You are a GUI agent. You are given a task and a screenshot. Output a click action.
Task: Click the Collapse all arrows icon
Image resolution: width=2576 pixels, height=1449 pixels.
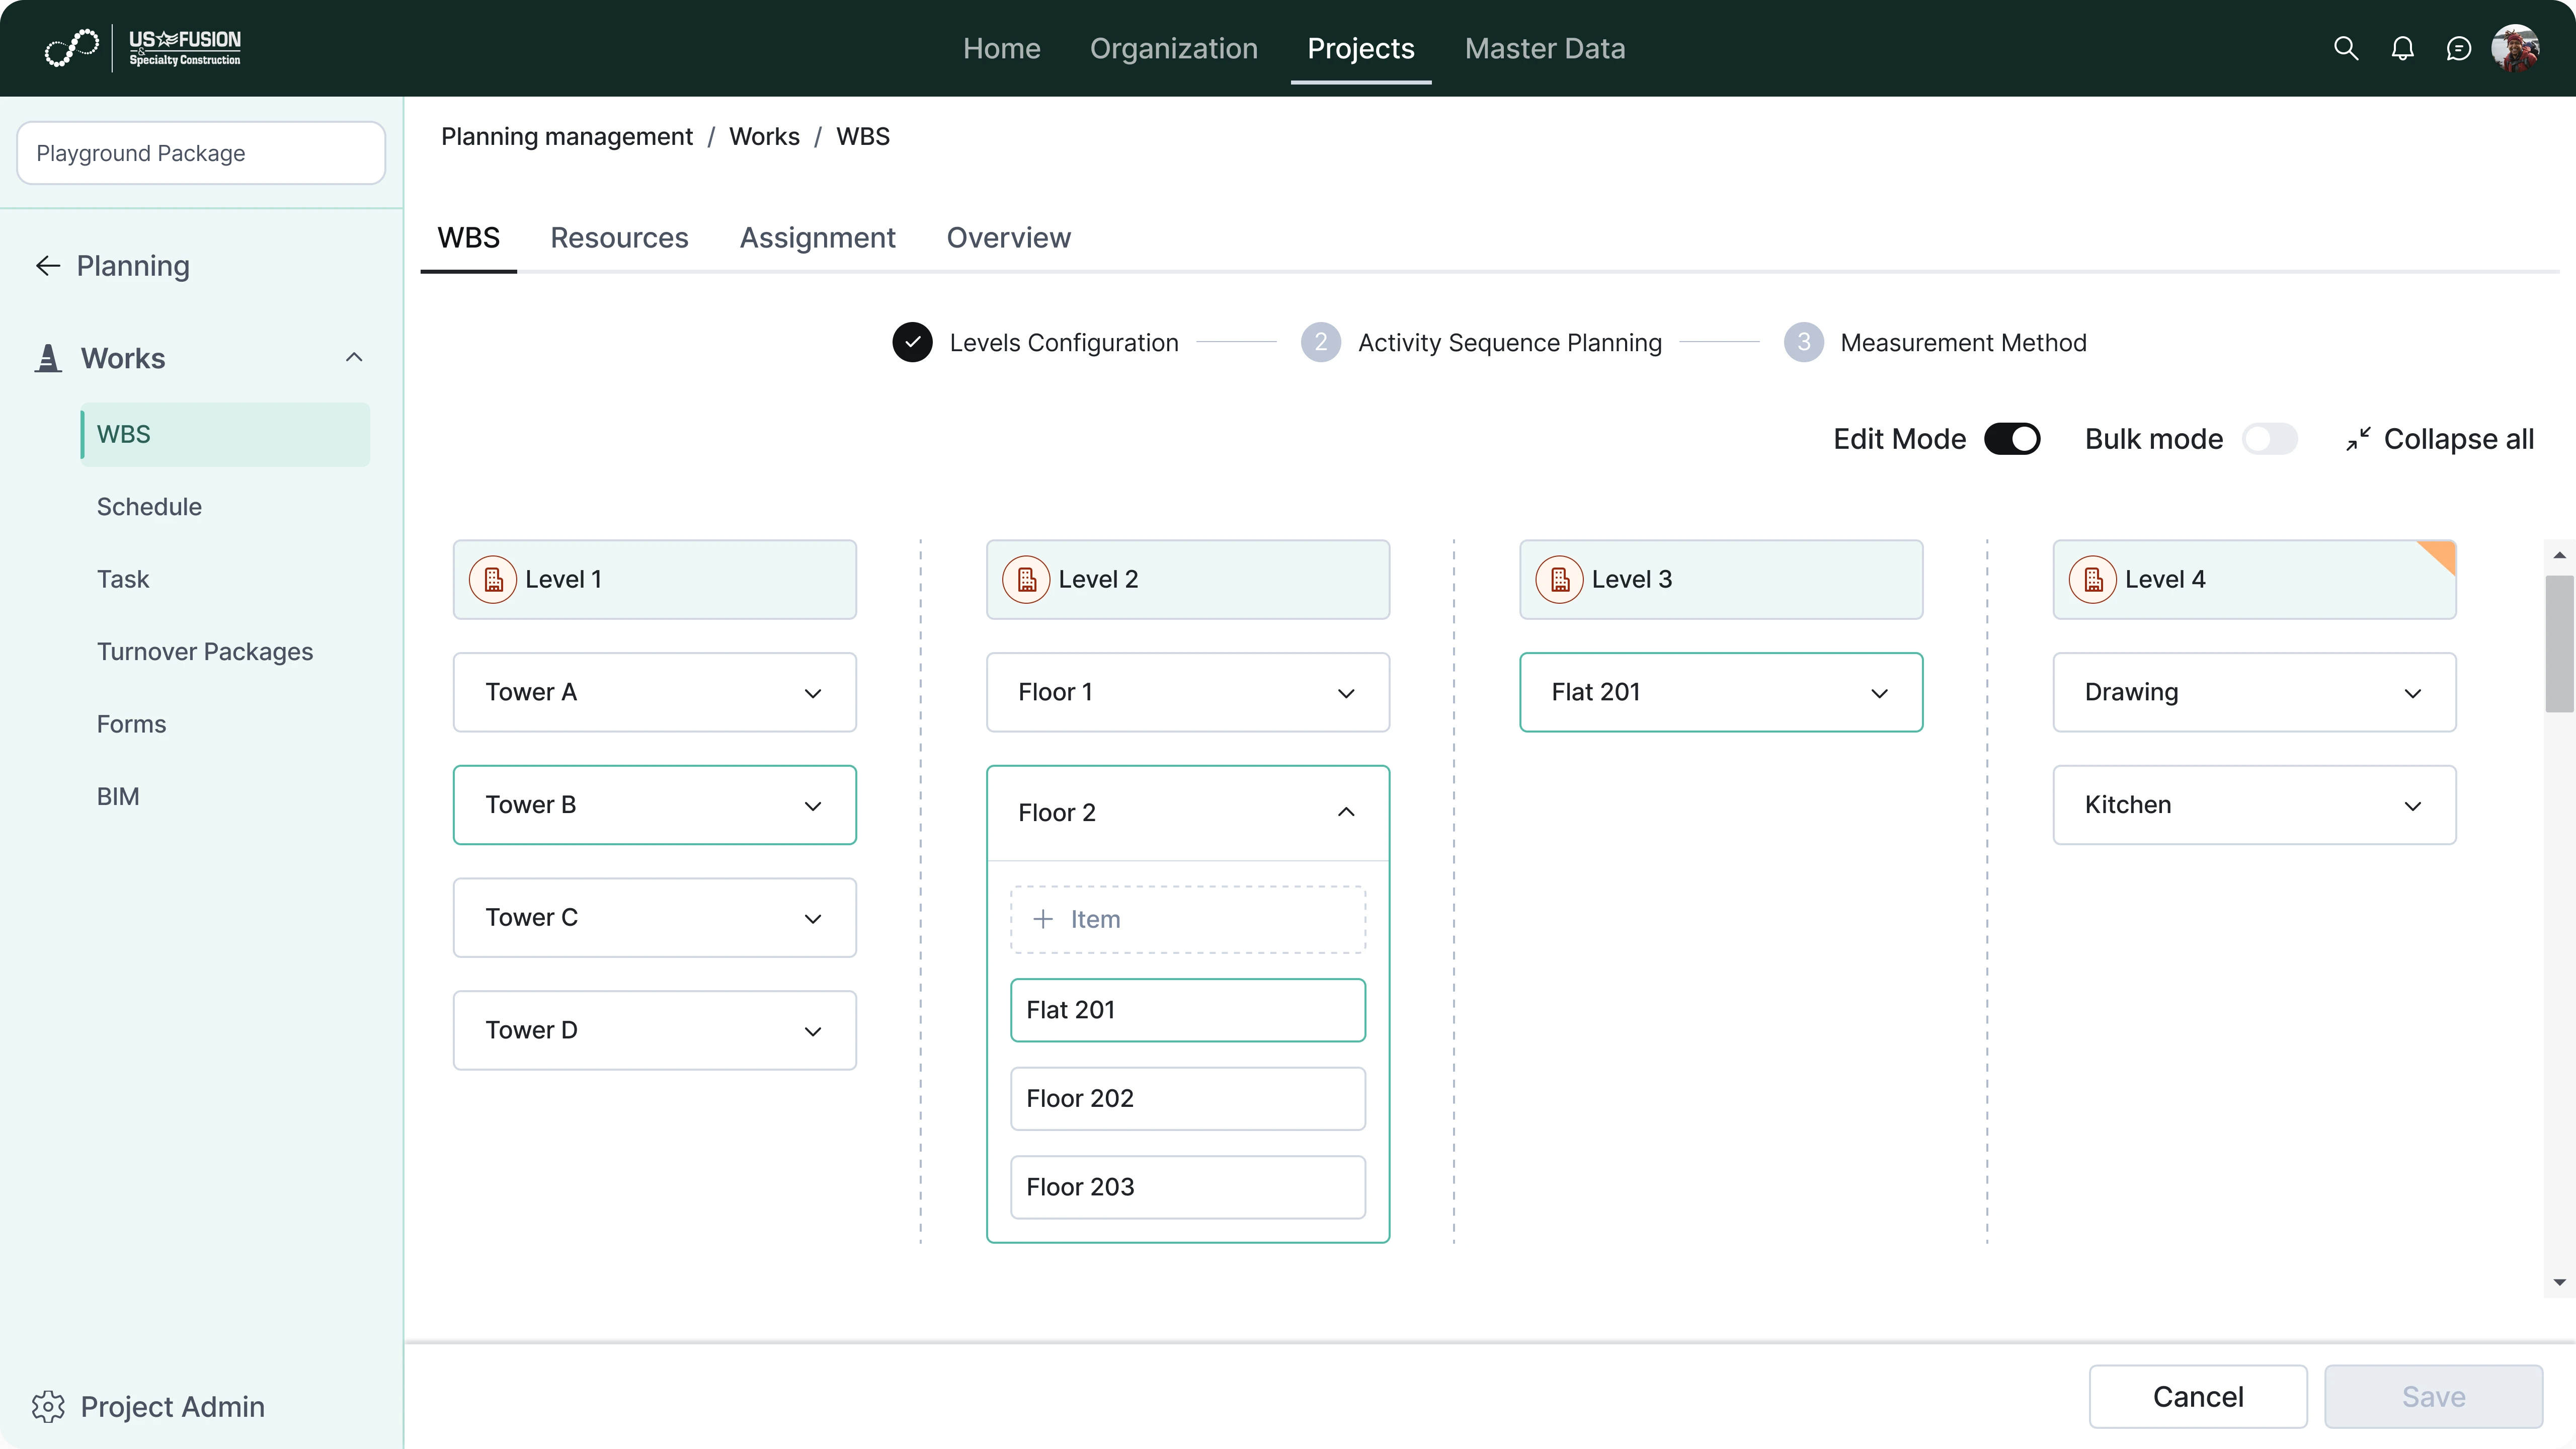point(2358,439)
